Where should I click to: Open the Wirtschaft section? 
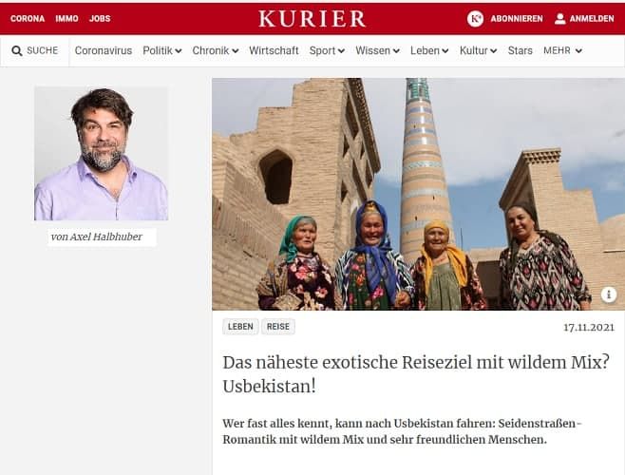point(274,50)
